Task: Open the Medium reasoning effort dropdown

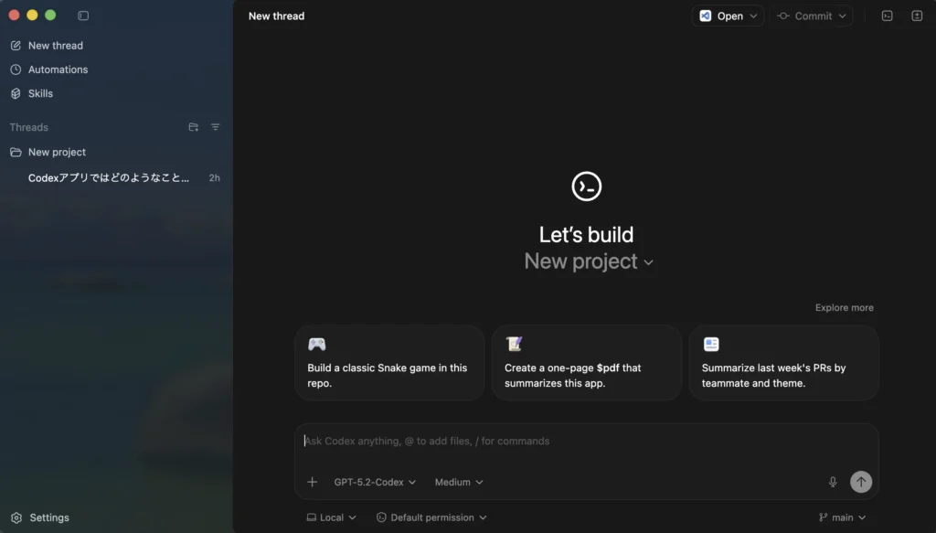Action: coord(459,482)
